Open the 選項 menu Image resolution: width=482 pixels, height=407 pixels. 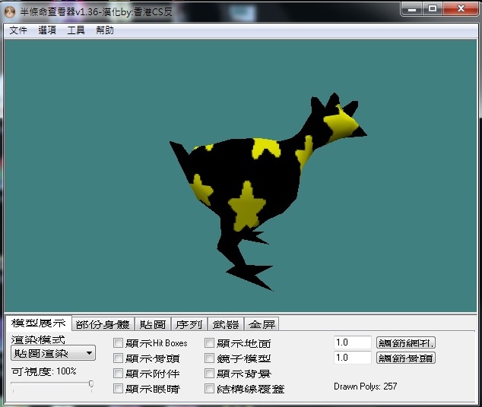tap(47, 30)
